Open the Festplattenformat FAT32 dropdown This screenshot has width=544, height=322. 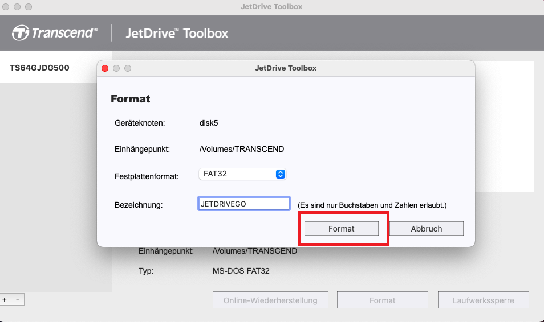click(x=242, y=174)
